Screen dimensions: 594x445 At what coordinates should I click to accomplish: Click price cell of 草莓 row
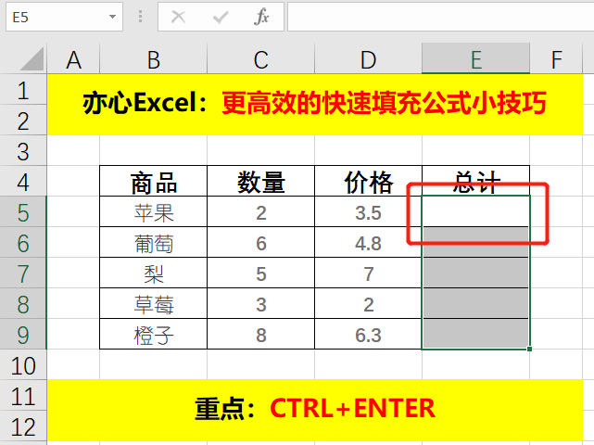click(368, 303)
